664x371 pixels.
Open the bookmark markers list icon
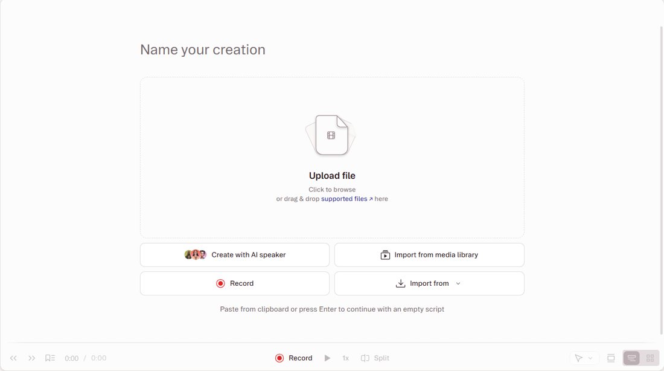pos(50,358)
